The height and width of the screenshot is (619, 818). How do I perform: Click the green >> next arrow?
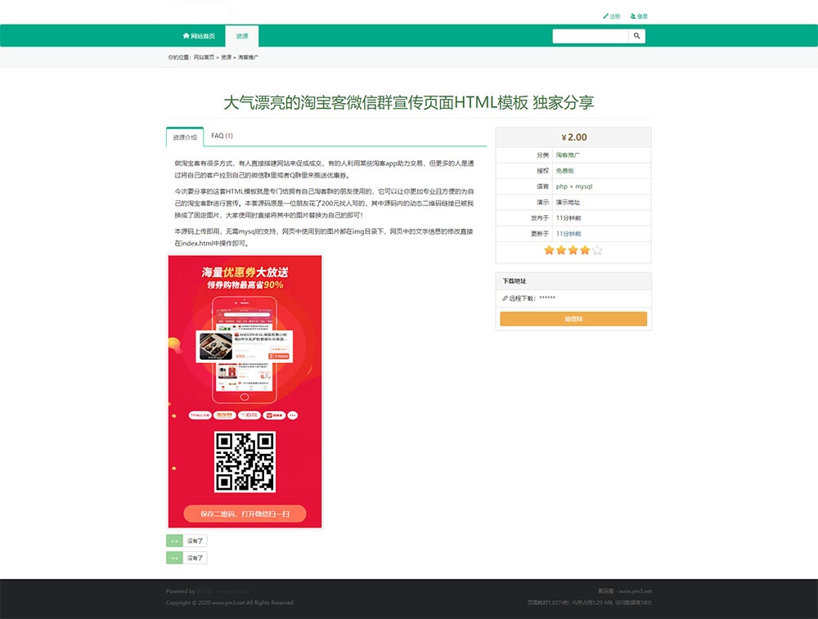point(175,541)
